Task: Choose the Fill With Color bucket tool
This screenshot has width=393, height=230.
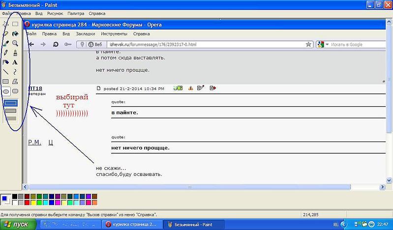Action: pyautogui.click(x=15, y=33)
